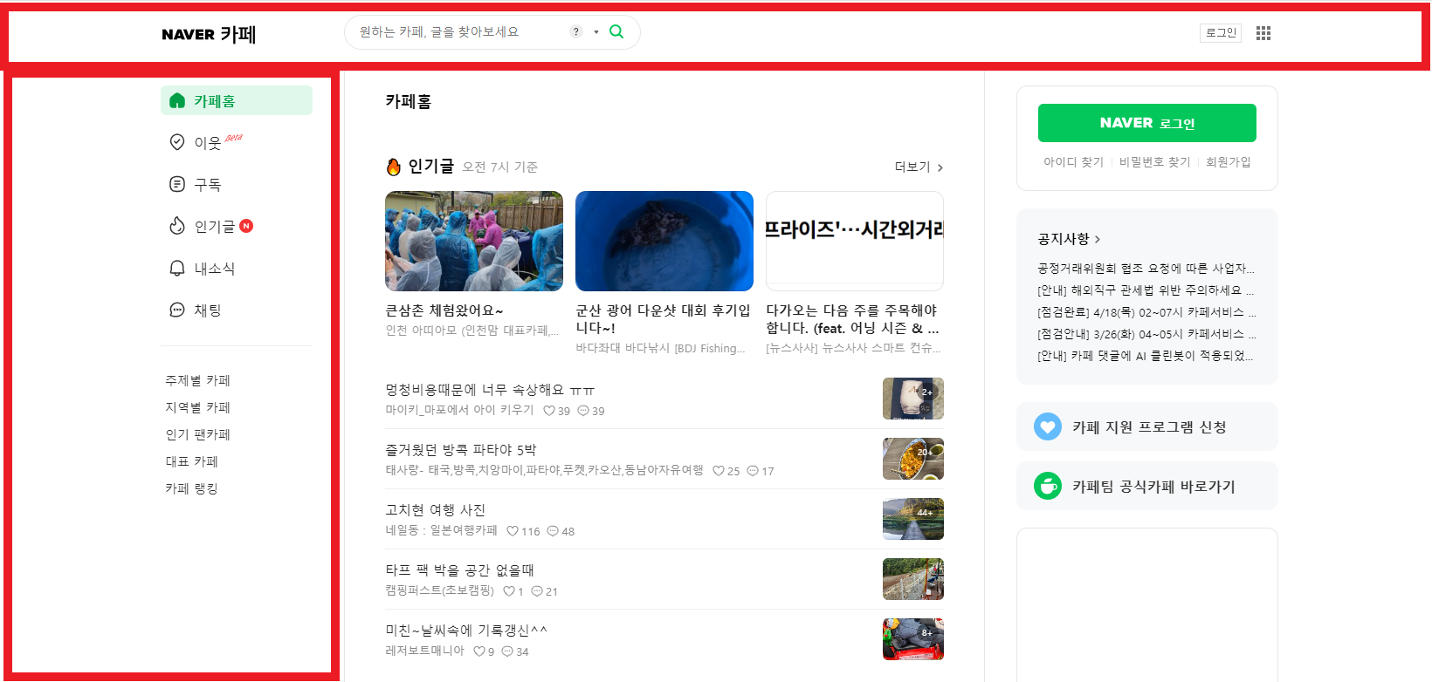Click heart icon on 고치현 여행 사진 post
The image size is (1432, 682).
pyautogui.click(x=513, y=531)
